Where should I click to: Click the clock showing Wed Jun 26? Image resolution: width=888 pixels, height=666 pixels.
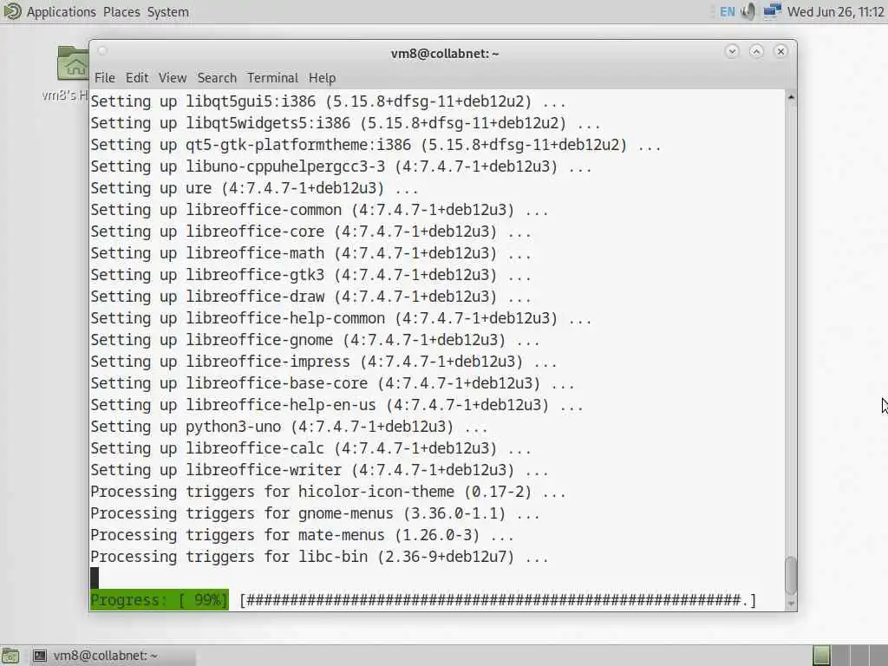(835, 12)
